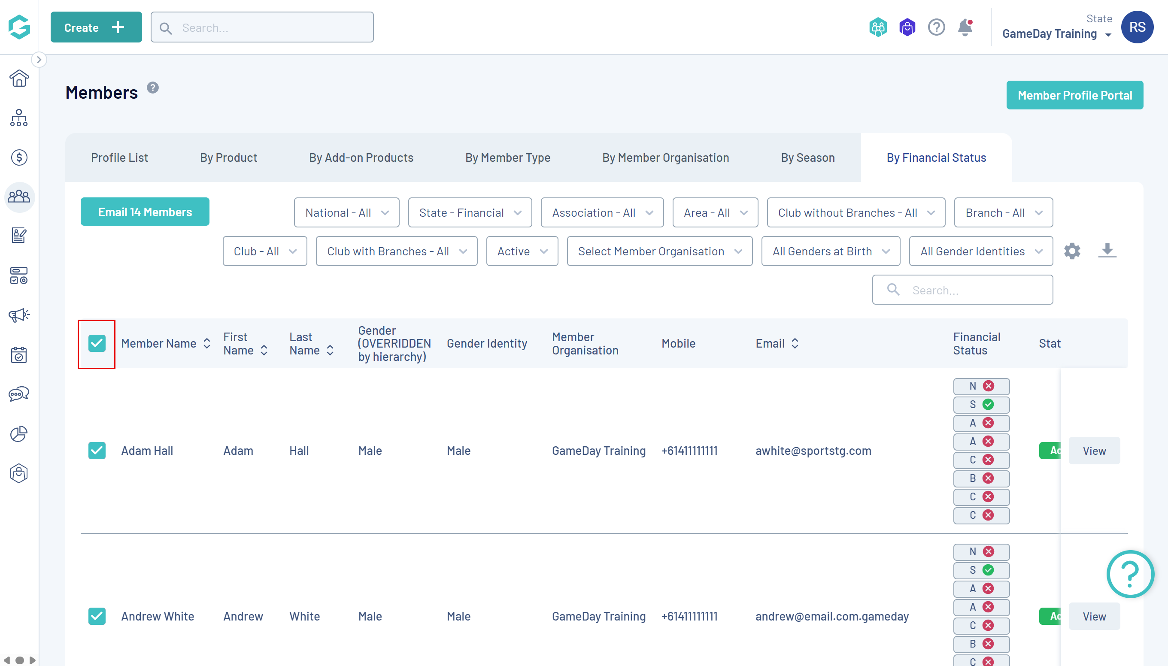
Task: Click the table Search input field
Action: 970,290
